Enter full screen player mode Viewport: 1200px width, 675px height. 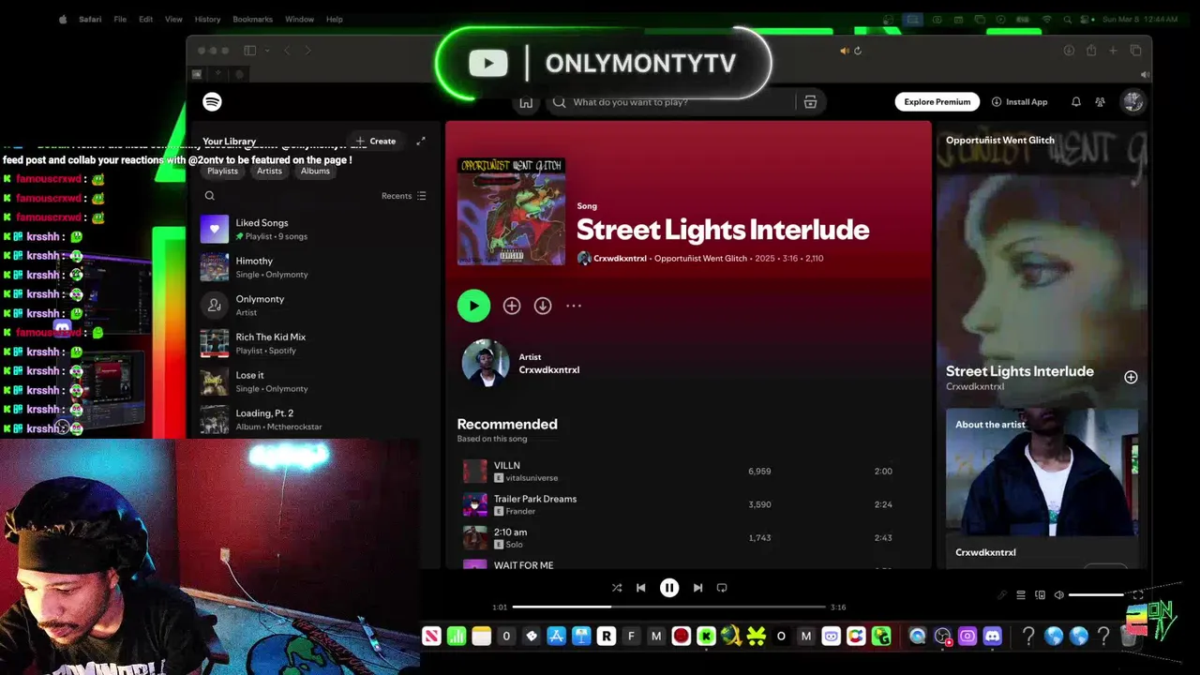(1137, 595)
